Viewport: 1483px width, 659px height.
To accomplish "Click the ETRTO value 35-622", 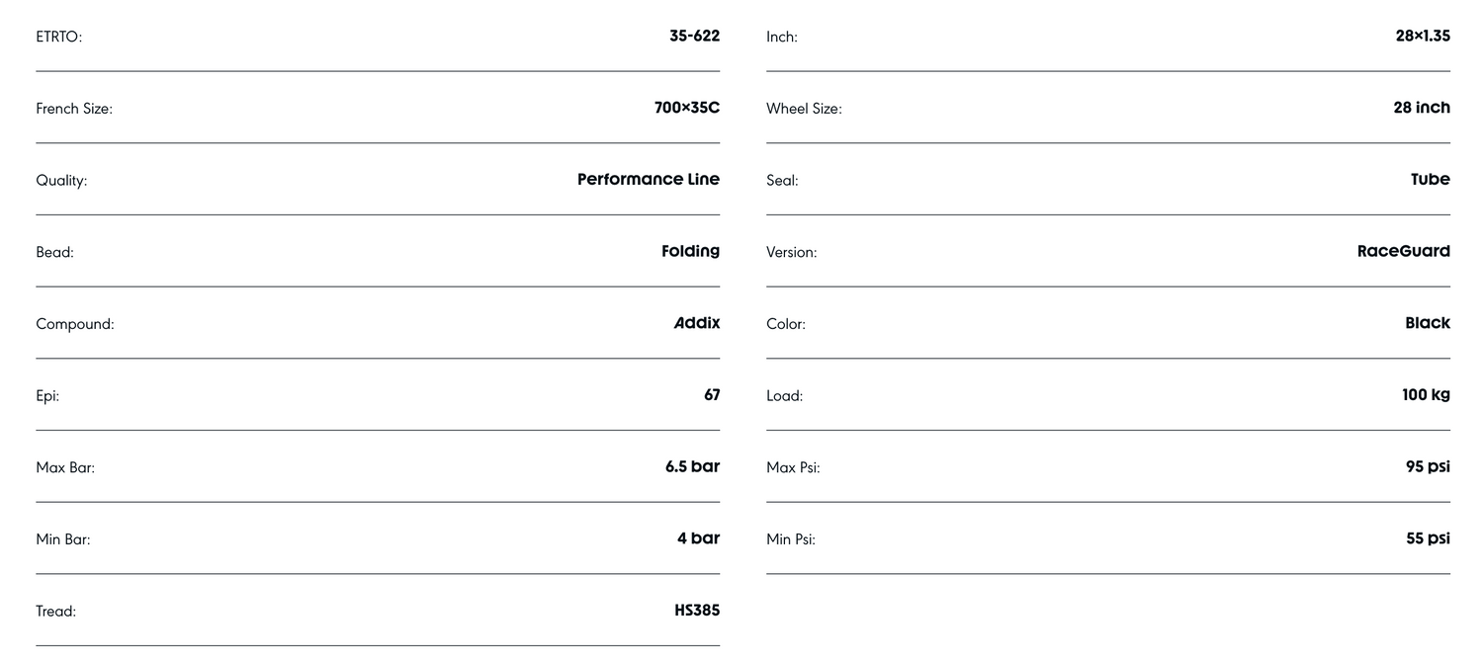I will coord(694,37).
